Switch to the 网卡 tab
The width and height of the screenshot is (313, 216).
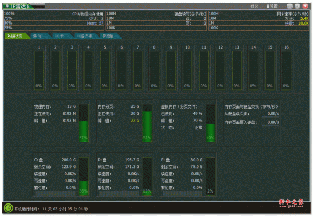point(59,36)
